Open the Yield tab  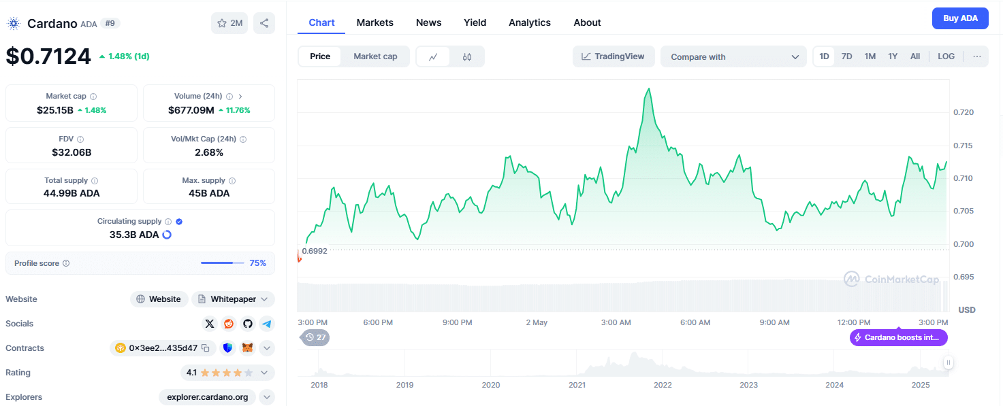coord(475,22)
